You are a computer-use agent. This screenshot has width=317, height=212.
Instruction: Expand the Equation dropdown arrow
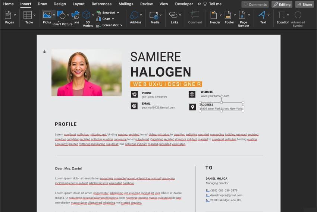288,15
